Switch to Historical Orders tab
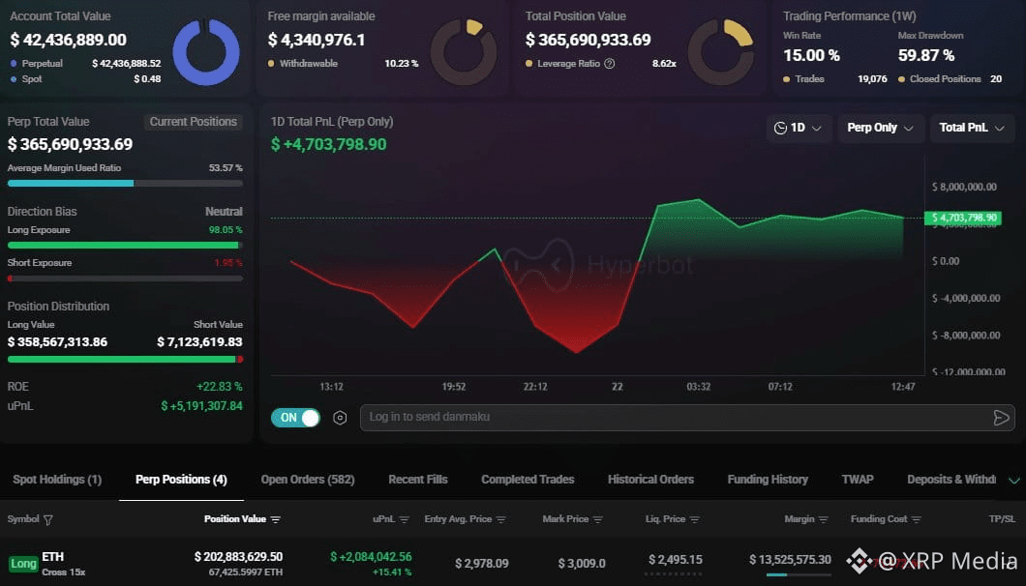The image size is (1026, 586). [x=650, y=480]
